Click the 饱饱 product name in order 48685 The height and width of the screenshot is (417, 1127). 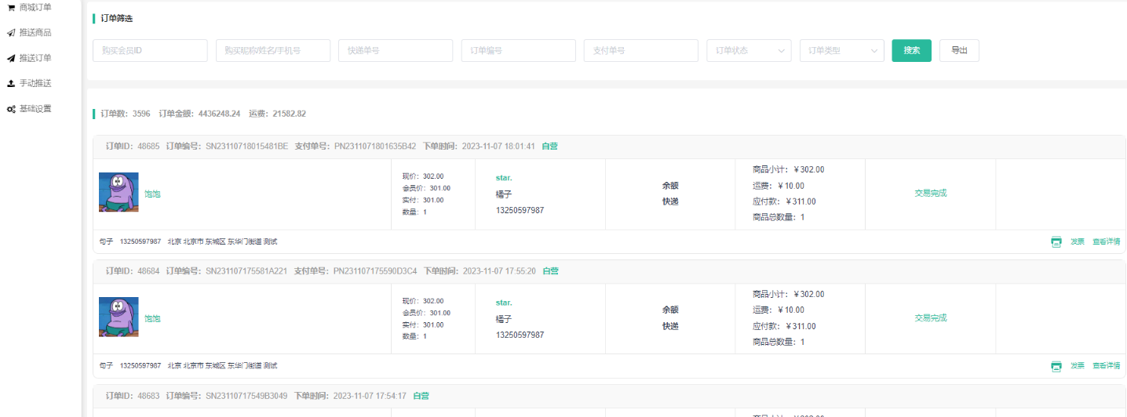click(152, 194)
